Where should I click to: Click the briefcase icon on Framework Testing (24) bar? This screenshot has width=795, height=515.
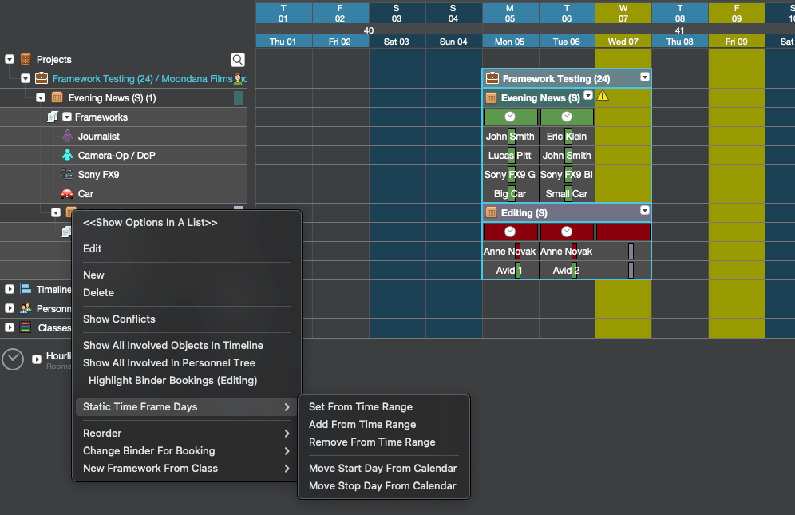pyautogui.click(x=492, y=78)
